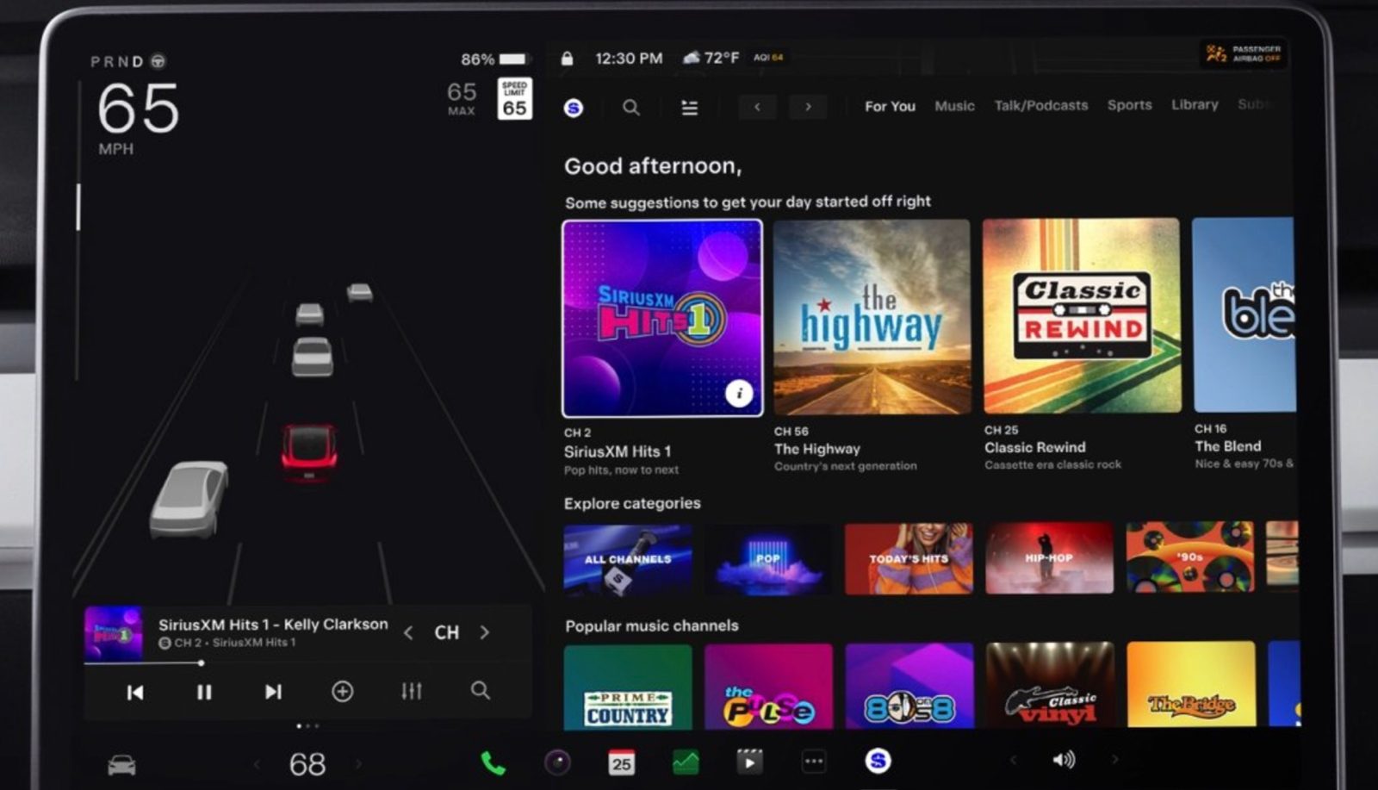Go to next channel with CH right arrow
Viewport: 1378px width, 790px height.
[x=485, y=632]
